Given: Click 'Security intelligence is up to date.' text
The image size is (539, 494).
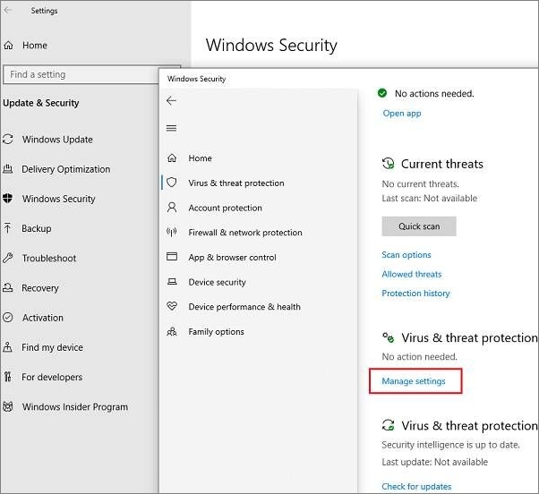Looking at the screenshot, I should (450, 445).
